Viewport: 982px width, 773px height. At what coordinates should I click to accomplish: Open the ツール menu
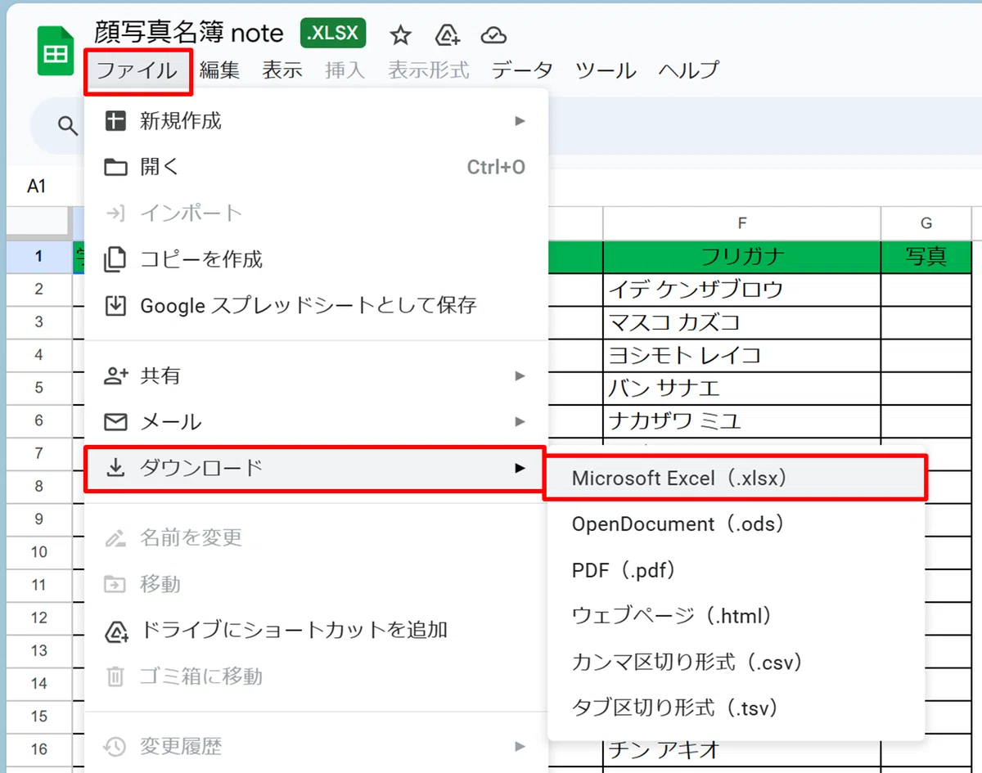point(606,70)
